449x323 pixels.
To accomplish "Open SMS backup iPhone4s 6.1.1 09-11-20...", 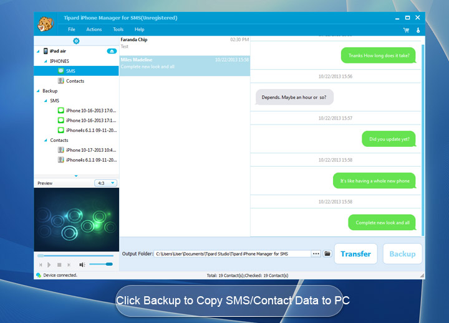I will click(87, 130).
